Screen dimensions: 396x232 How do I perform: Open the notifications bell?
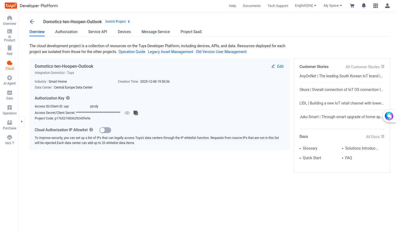pos(364,6)
